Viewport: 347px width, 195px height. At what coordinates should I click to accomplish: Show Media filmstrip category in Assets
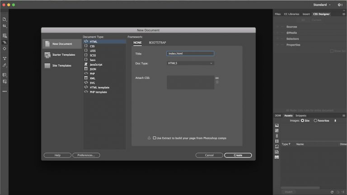point(277,141)
